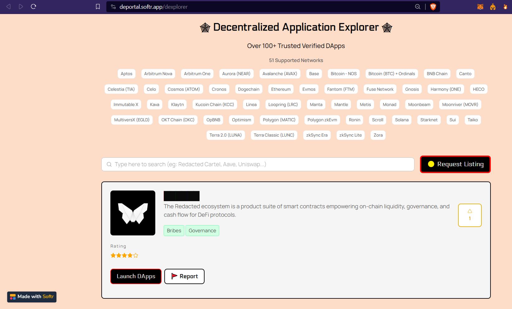The image size is (512, 309).
Task: Bookmark this page with the bookmark icon
Action: [x=98, y=7]
